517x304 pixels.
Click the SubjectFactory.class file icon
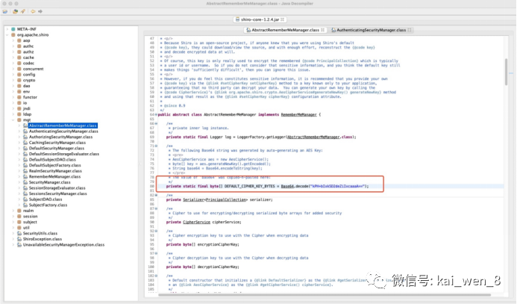coord(25,205)
